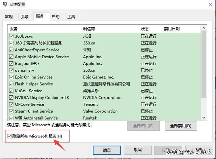This screenshot has width=216, height=159.
Task: Select the NVIDIA Display Container LS row name
Action: tap(42, 97)
